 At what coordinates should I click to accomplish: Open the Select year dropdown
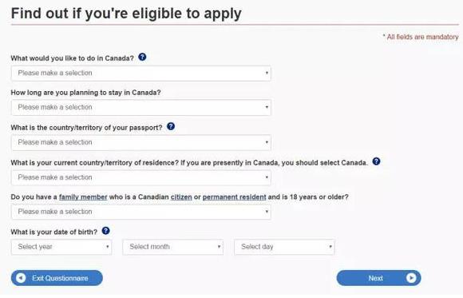(61, 247)
